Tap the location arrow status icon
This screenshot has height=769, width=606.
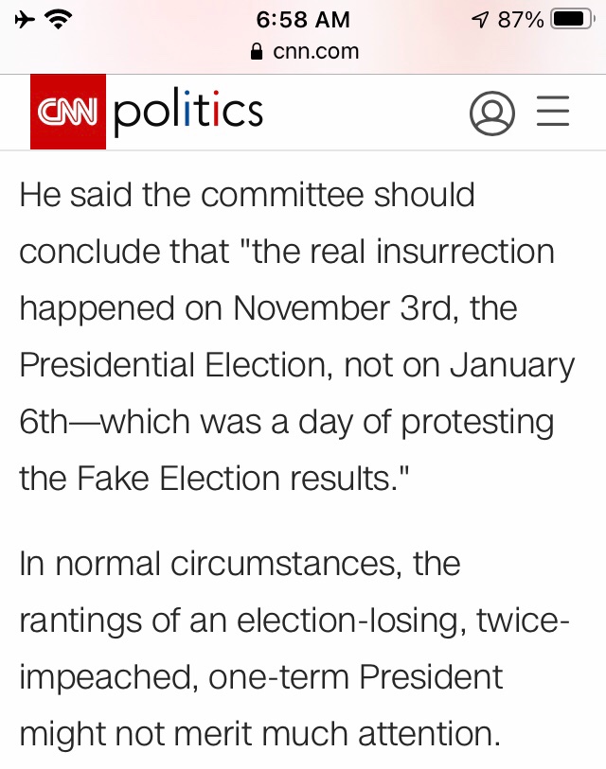pyautogui.click(x=480, y=19)
